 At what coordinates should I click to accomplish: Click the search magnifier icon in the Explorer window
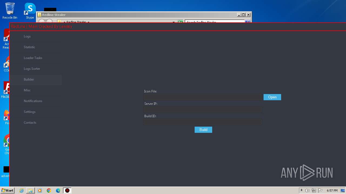tap(248, 22)
